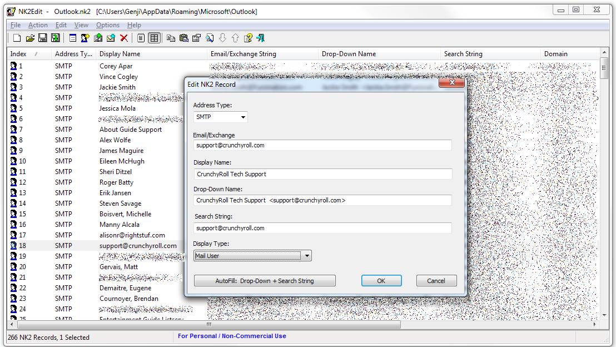Screen dimensions: 616x347
Task: Click AutoFill: Drop-Down + Search String button
Action: coord(265,281)
